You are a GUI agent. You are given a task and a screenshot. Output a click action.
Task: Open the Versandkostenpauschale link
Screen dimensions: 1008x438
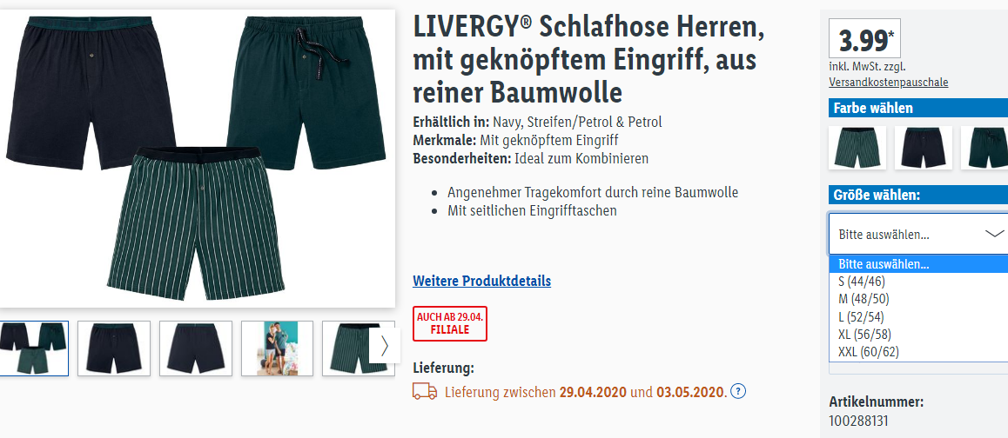(889, 83)
